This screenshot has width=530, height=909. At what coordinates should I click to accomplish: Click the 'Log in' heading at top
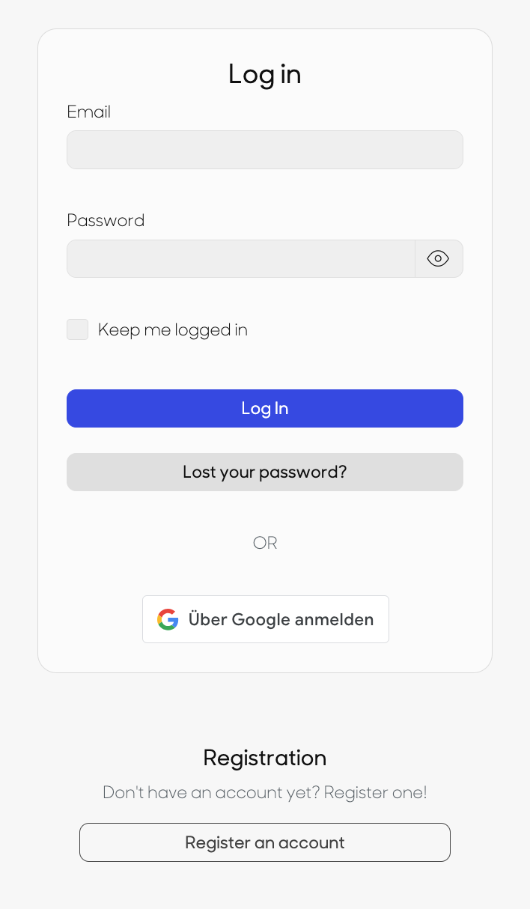pos(265,75)
